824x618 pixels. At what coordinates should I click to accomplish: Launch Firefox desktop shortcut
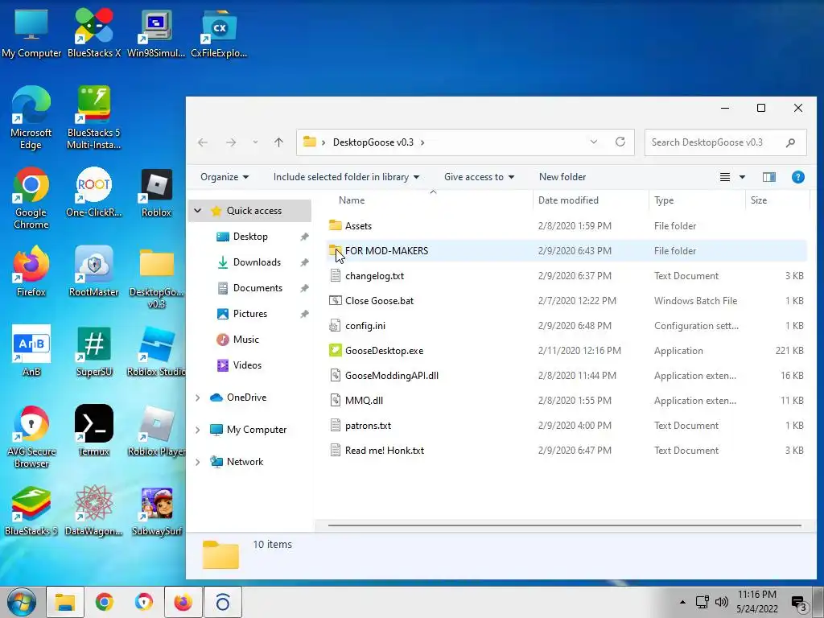(31, 272)
